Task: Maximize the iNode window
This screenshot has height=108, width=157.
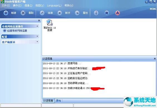Action: 151,1
